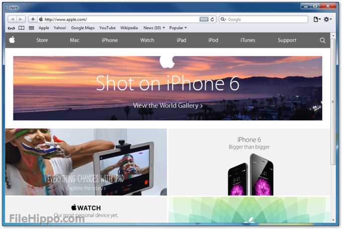Minimize the Safari window
This screenshot has height=229, width=342.
click(306, 6)
